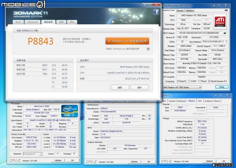Toggle the DirectCompute 5.0 checkbox
236x168 pixels.
[x=209, y=81]
